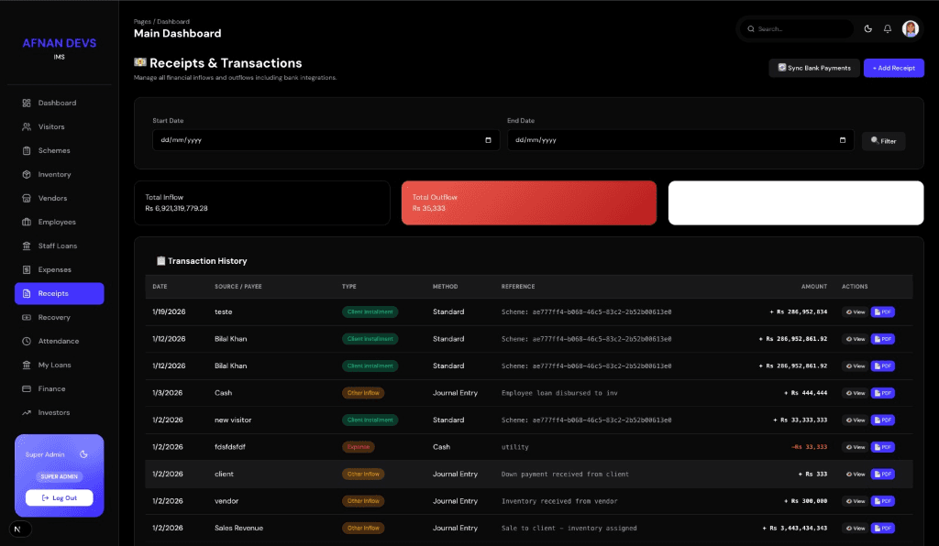
Task: Click the Expense type badge
Action: [359, 447]
